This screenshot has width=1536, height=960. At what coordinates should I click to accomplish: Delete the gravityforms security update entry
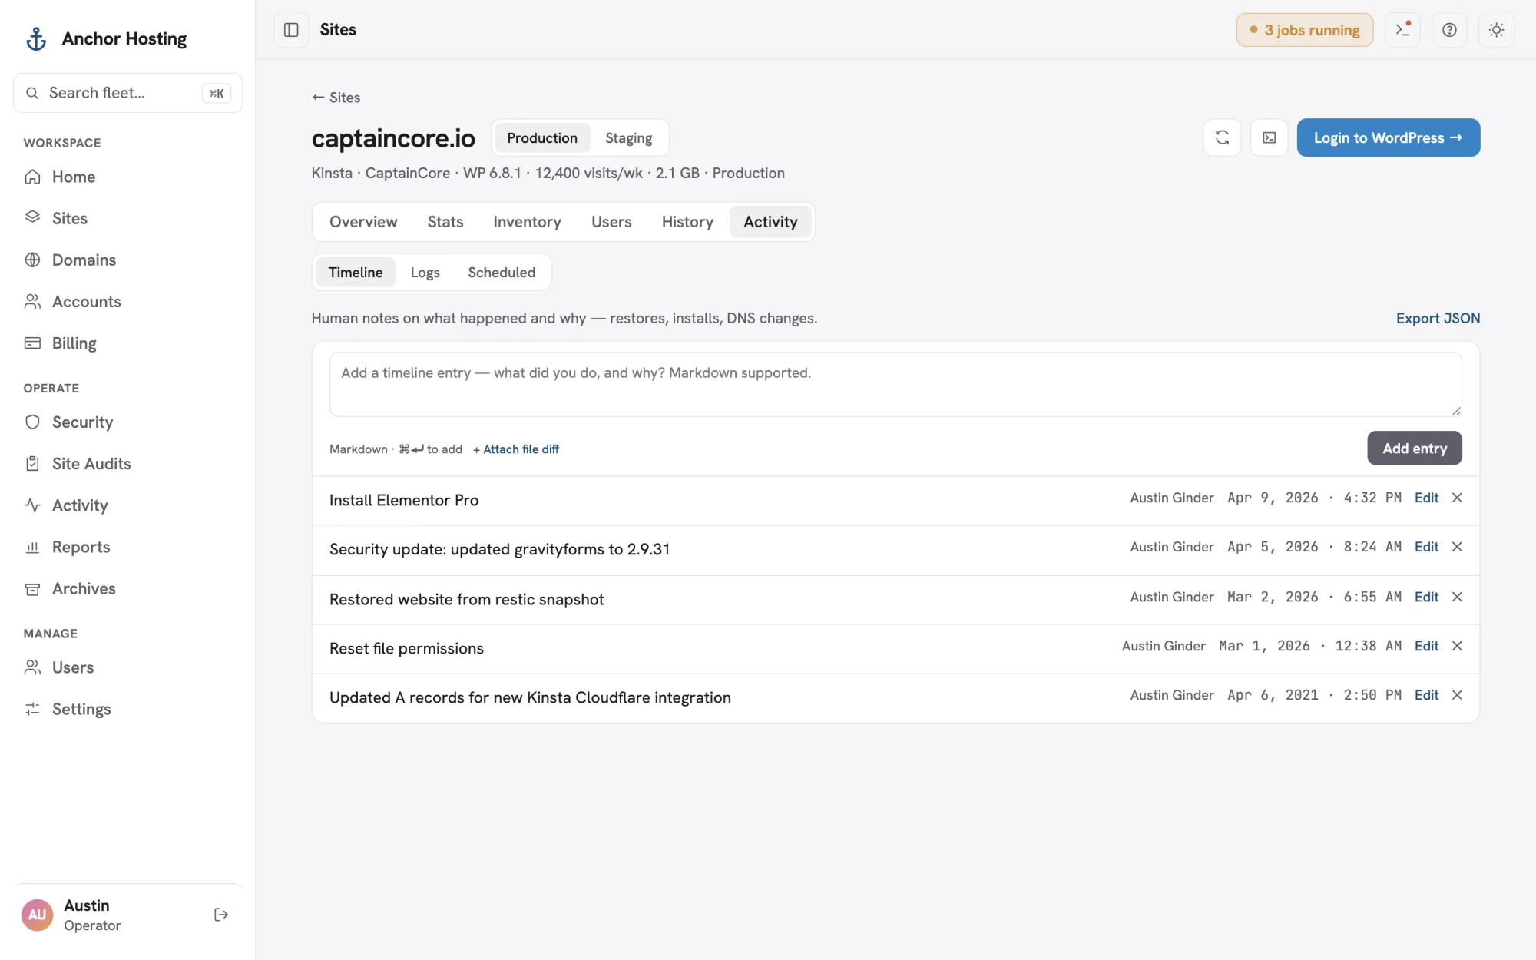(1457, 547)
